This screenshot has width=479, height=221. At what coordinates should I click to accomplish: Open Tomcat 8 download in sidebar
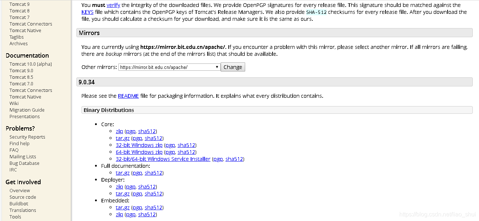(19, 11)
